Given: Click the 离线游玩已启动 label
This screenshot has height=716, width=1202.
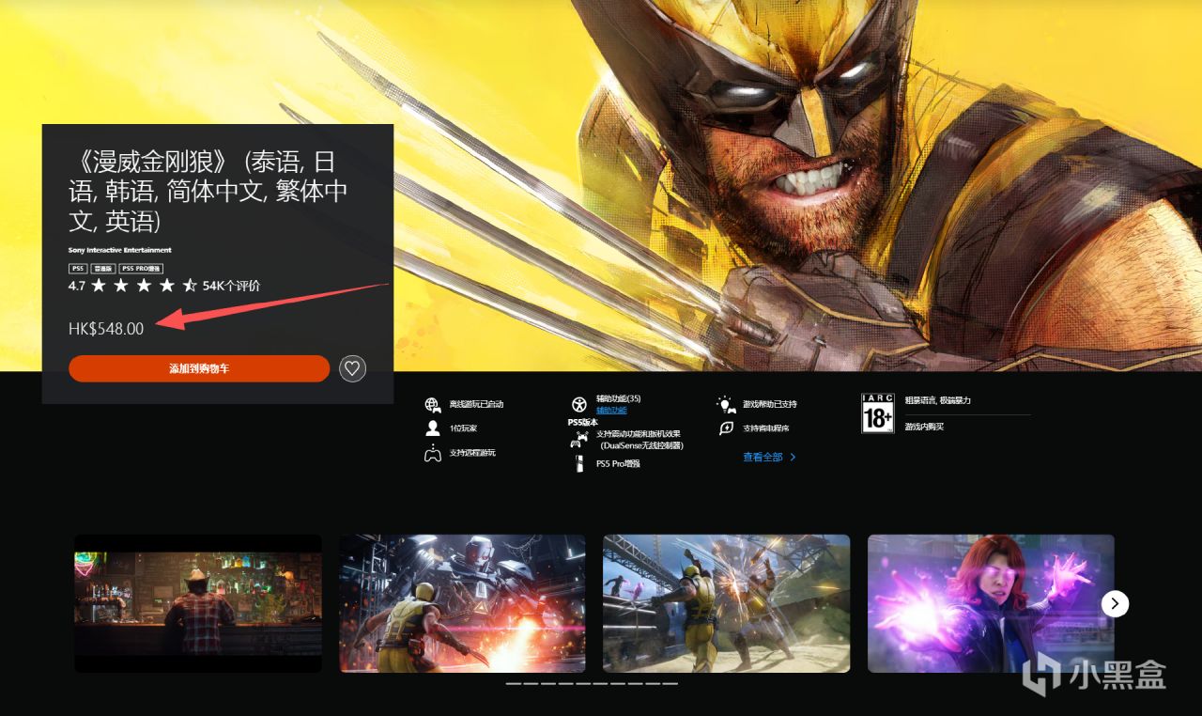Looking at the screenshot, I should point(477,404).
